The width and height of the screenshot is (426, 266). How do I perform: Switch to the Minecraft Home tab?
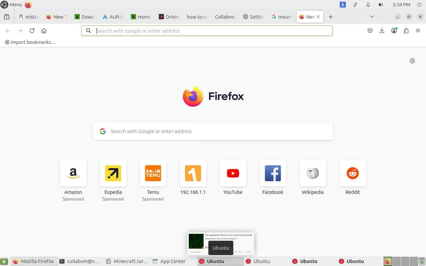click(x=141, y=17)
